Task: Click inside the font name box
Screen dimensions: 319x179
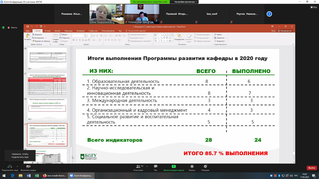Action: click(x=78, y=36)
